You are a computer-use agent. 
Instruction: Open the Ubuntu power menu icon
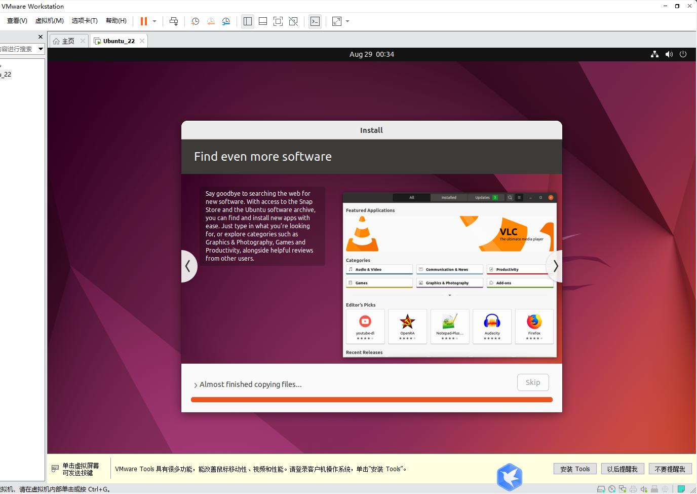click(683, 54)
